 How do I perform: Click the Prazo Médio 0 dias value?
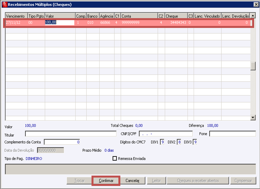click(109, 150)
